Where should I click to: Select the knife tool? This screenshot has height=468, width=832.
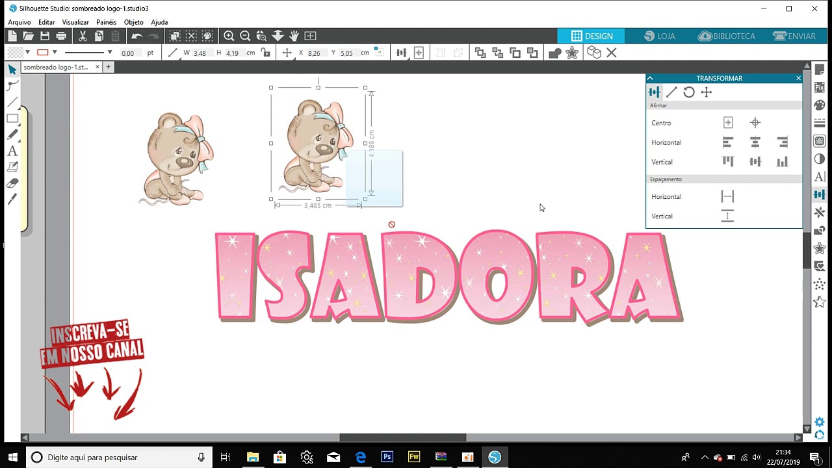(x=12, y=200)
